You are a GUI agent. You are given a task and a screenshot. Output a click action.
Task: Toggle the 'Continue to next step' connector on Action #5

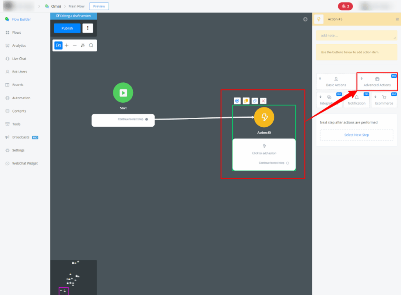point(287,163)
